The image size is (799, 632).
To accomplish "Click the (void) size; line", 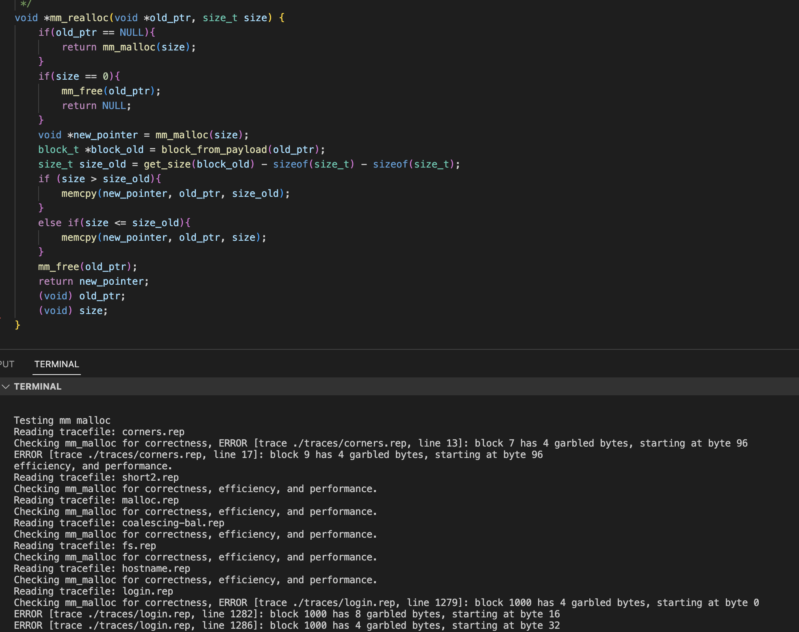I will point(73,311).
